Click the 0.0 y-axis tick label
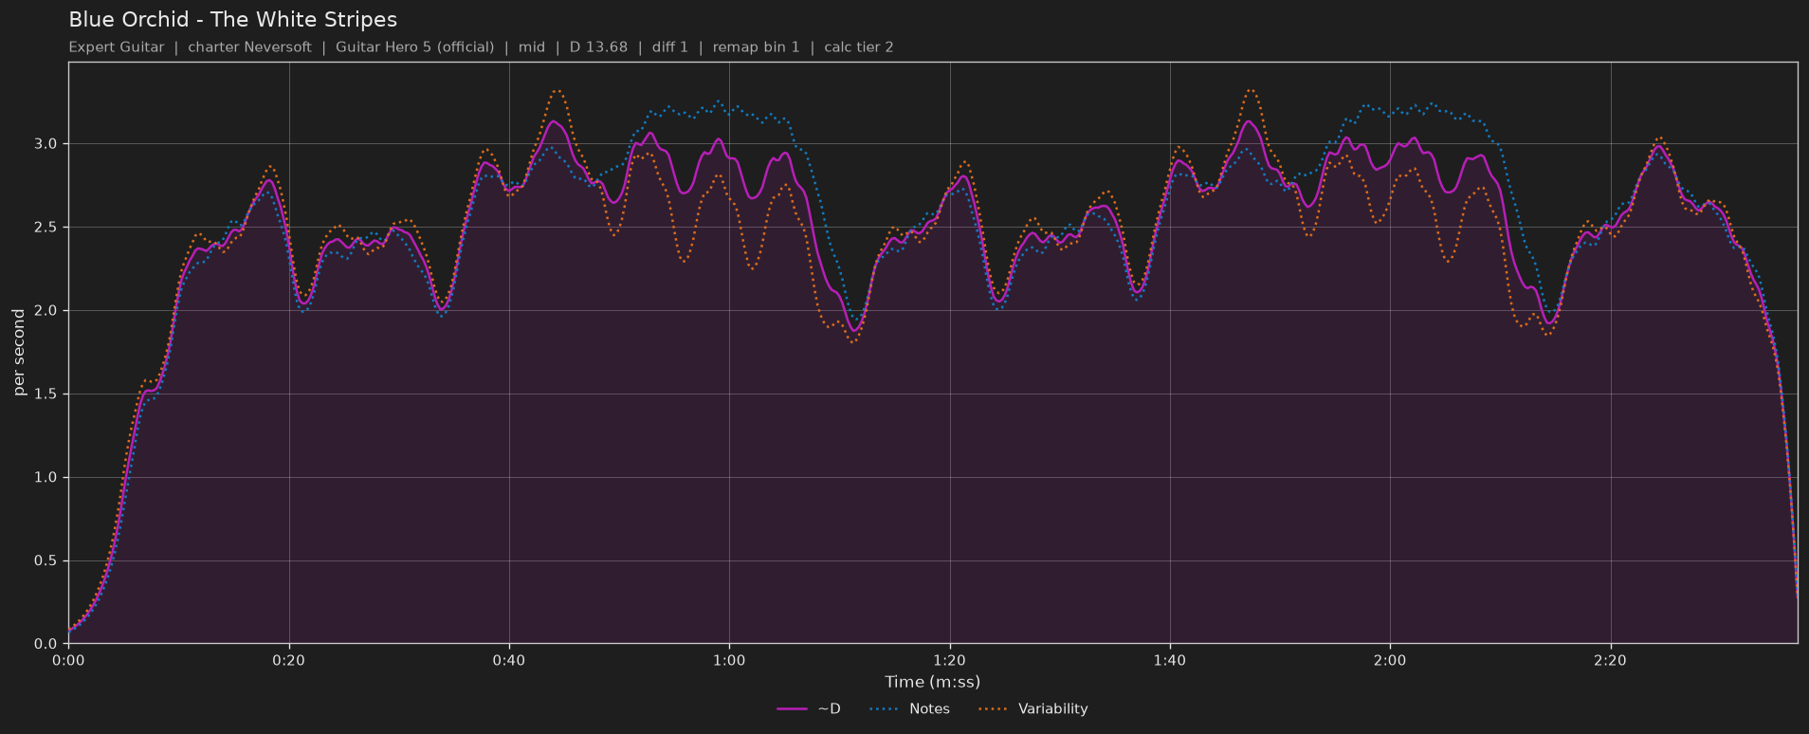 click(x=46, y=644)
